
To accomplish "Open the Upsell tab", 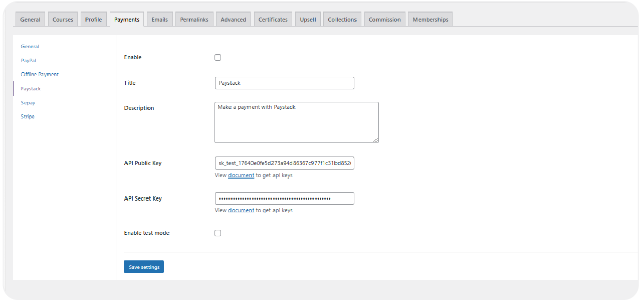I will pos(307,19).
